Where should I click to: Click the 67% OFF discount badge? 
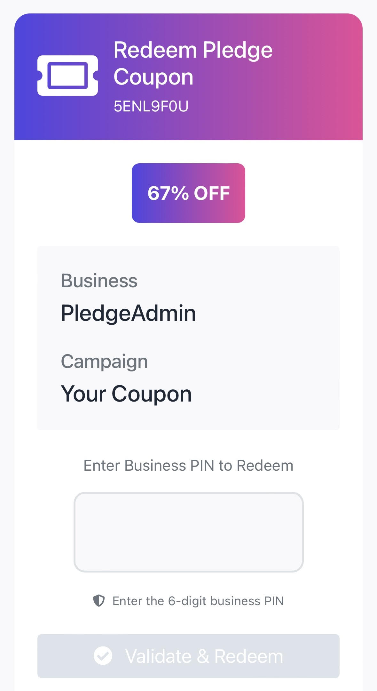(188, 193)
